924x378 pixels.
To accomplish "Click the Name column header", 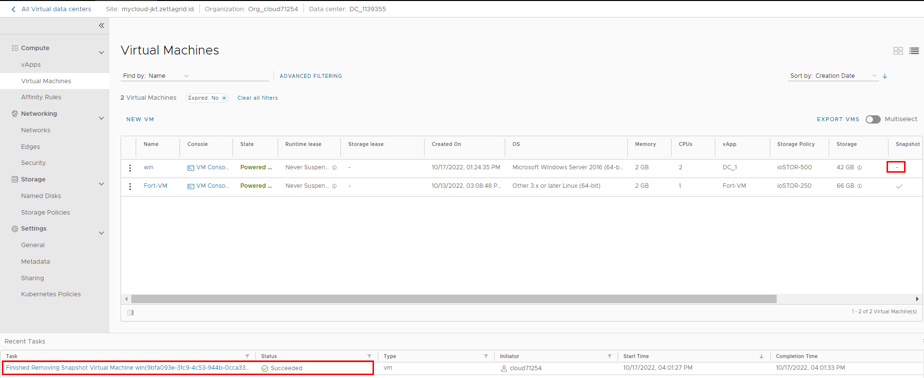I will coord(151,144).
